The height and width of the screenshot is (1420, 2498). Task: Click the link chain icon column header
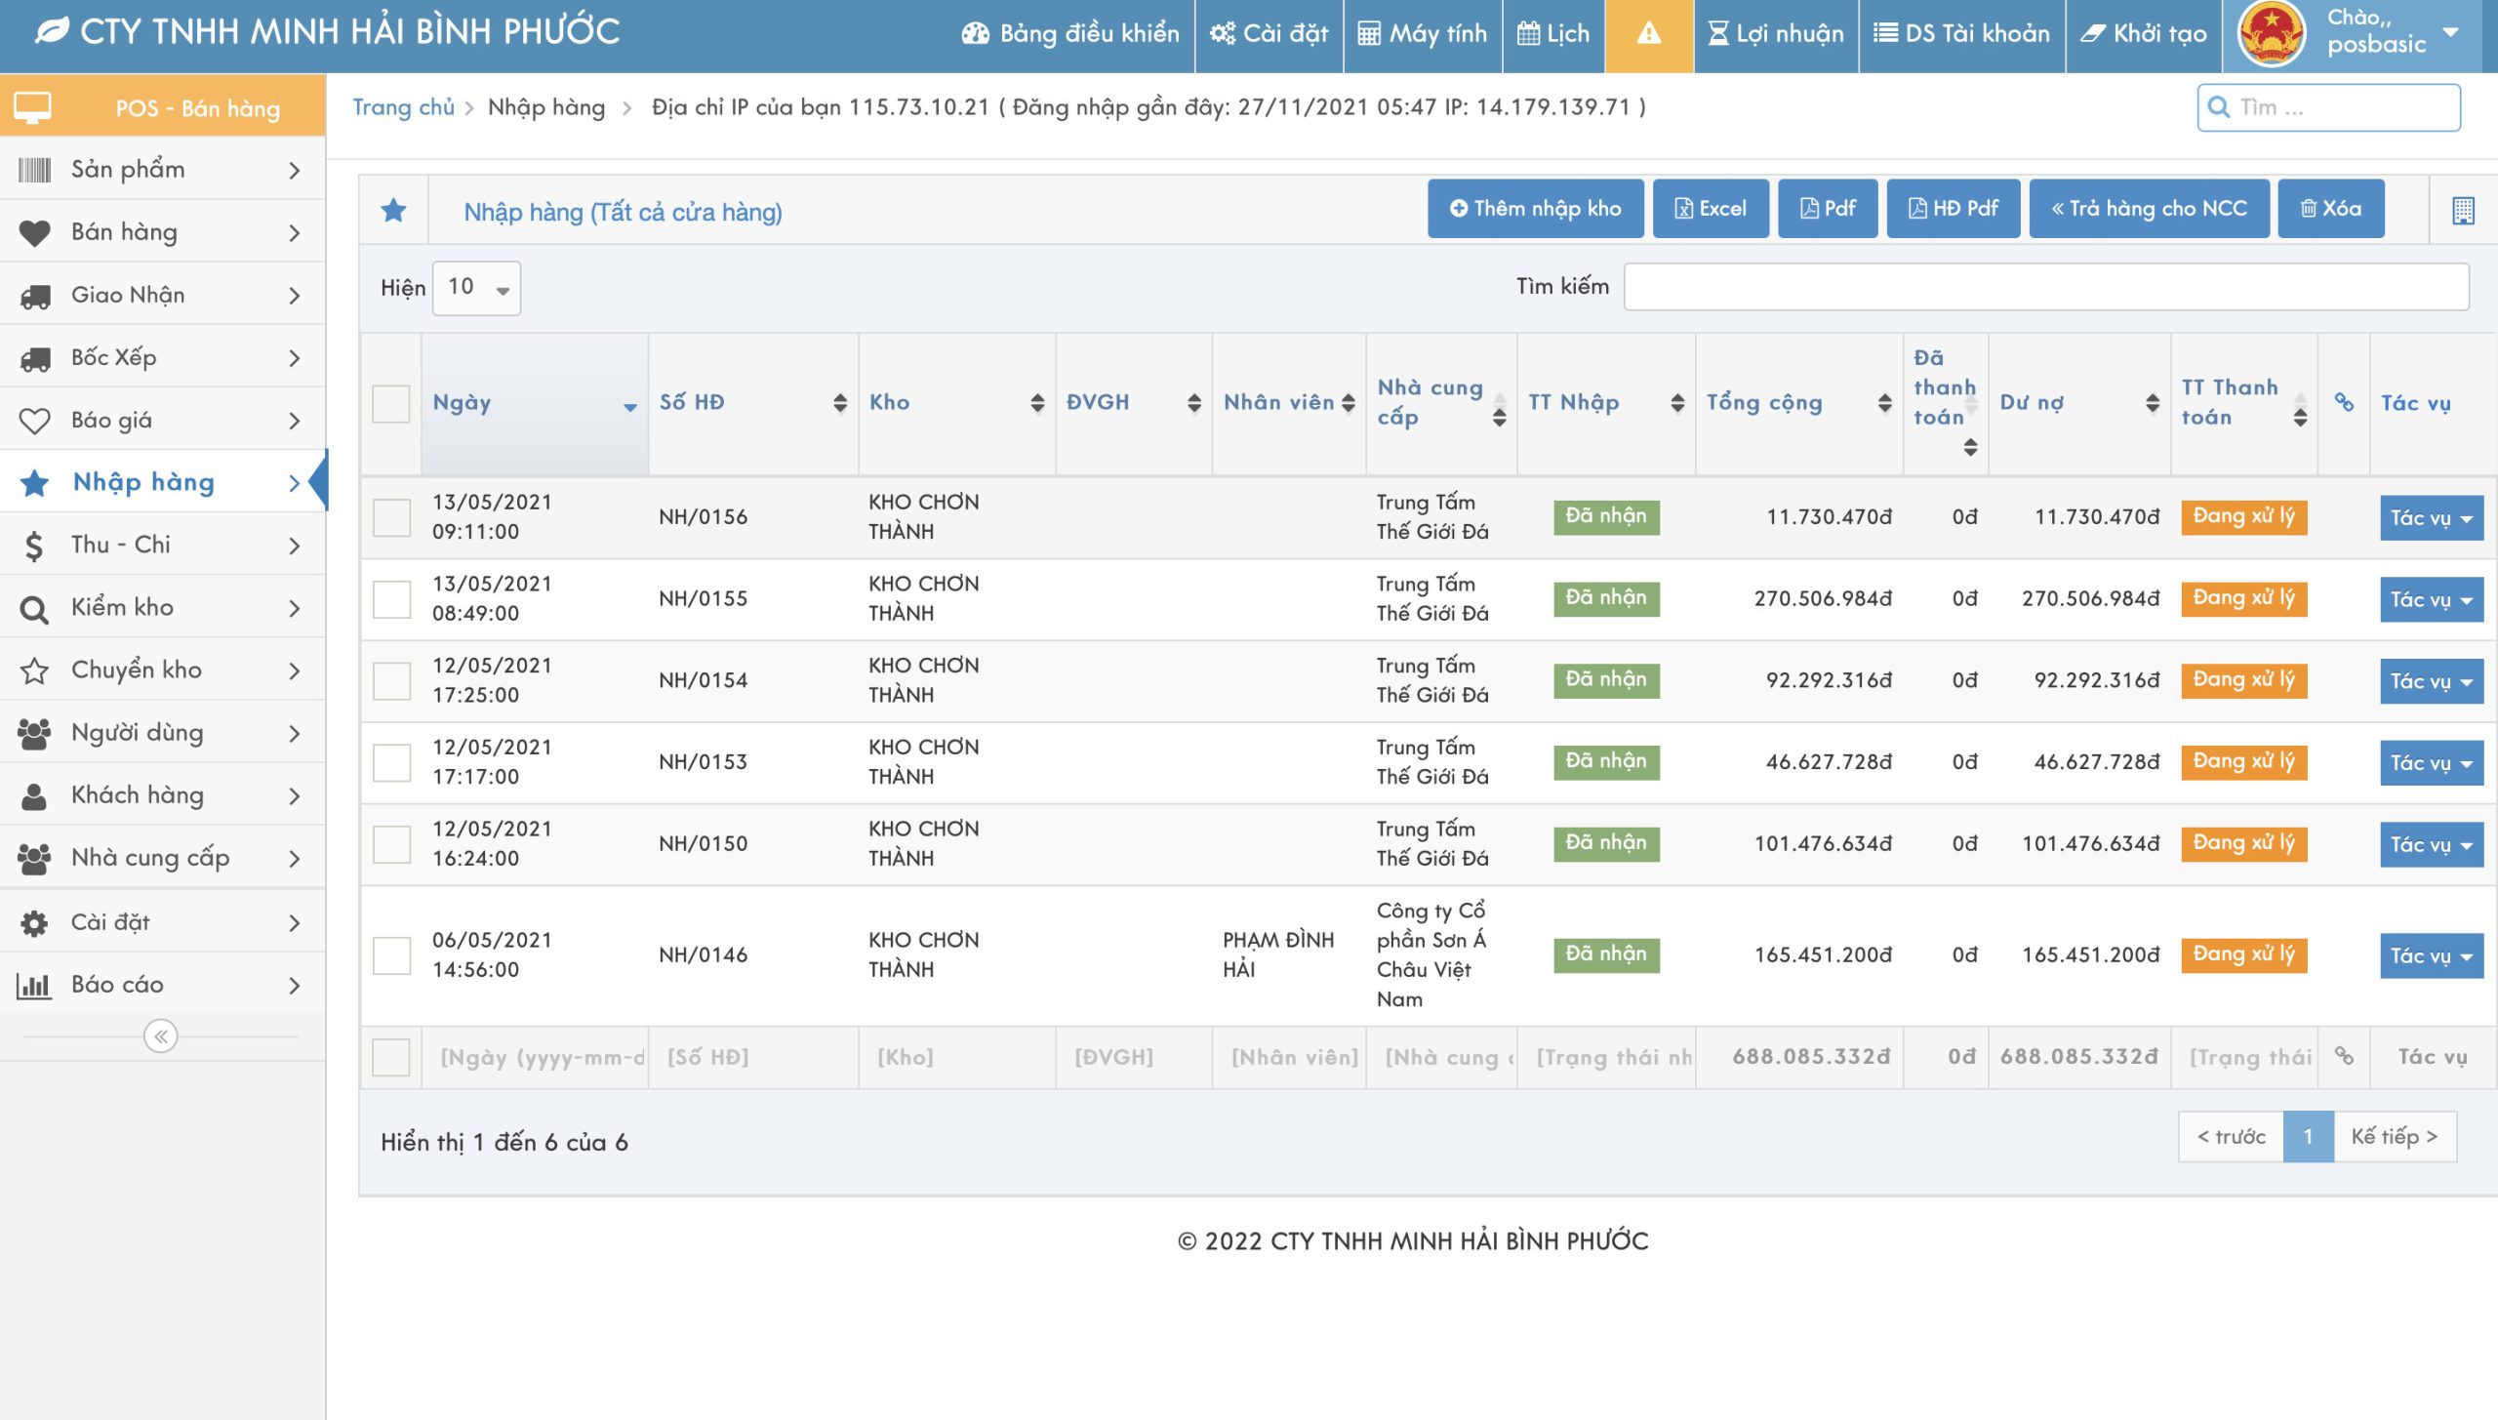2343,402
